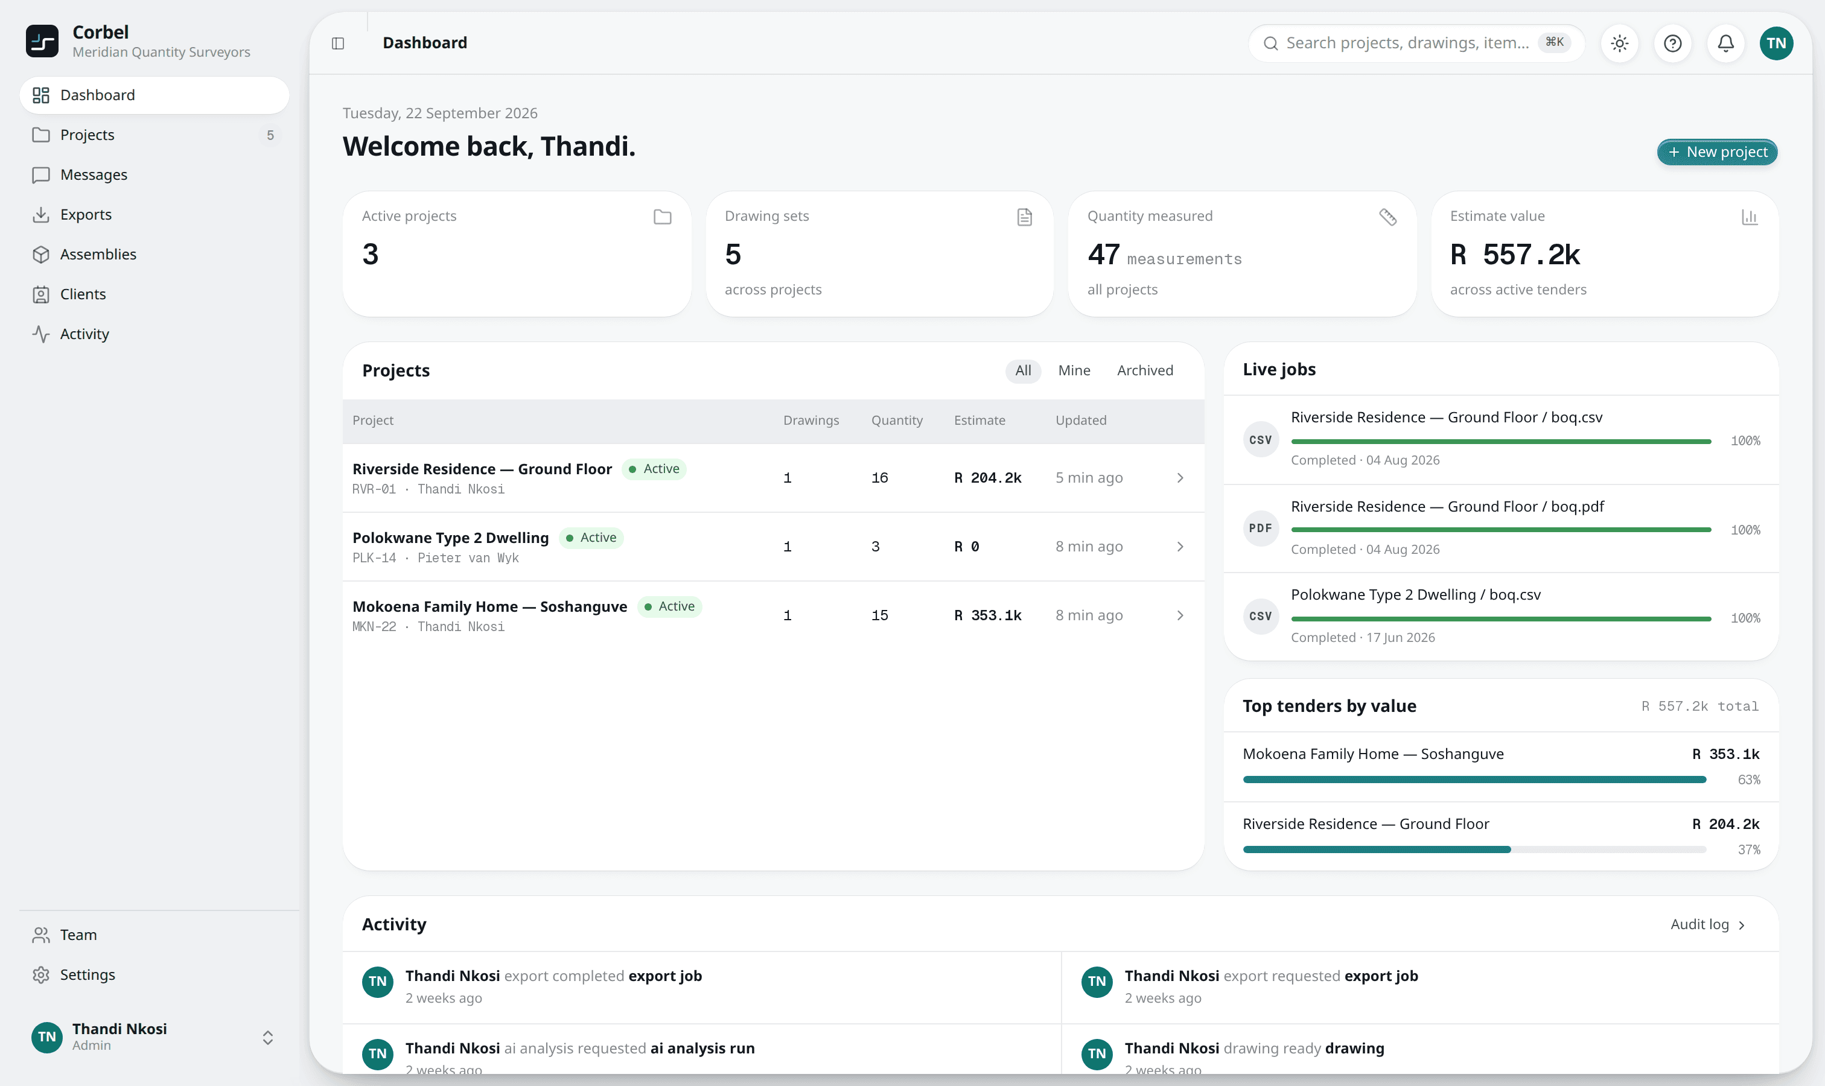Screen dimensions: 1825x1086
Task: Click the PDF badge for Riverside boq.pdf
Action: coord(1261,529)
